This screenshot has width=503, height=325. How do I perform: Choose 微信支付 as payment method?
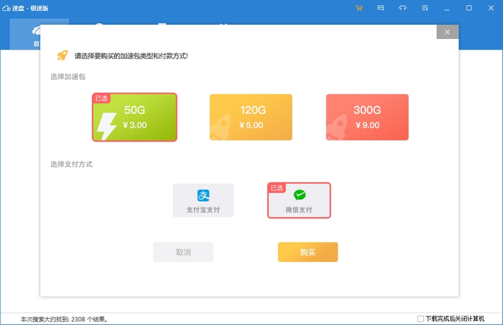tap(299, 200)
